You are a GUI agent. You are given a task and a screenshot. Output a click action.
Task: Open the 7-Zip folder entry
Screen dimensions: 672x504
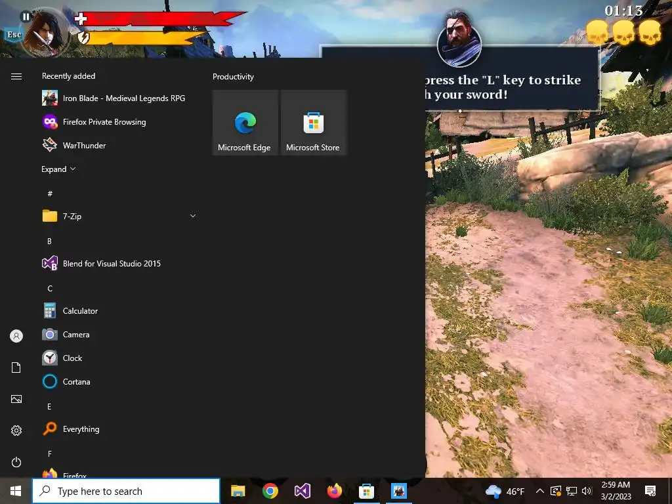coord(119,216)
